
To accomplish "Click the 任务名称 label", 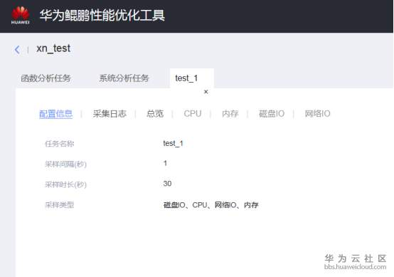I will [x=59, y=144].
